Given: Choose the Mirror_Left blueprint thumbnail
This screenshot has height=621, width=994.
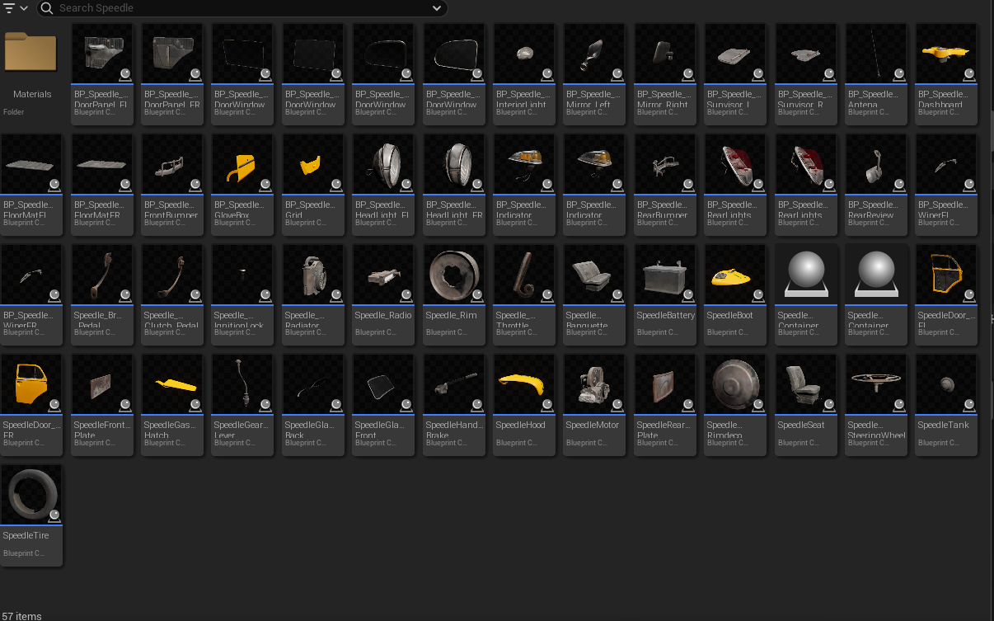Looking at the screenshot, I should point(595,54).
